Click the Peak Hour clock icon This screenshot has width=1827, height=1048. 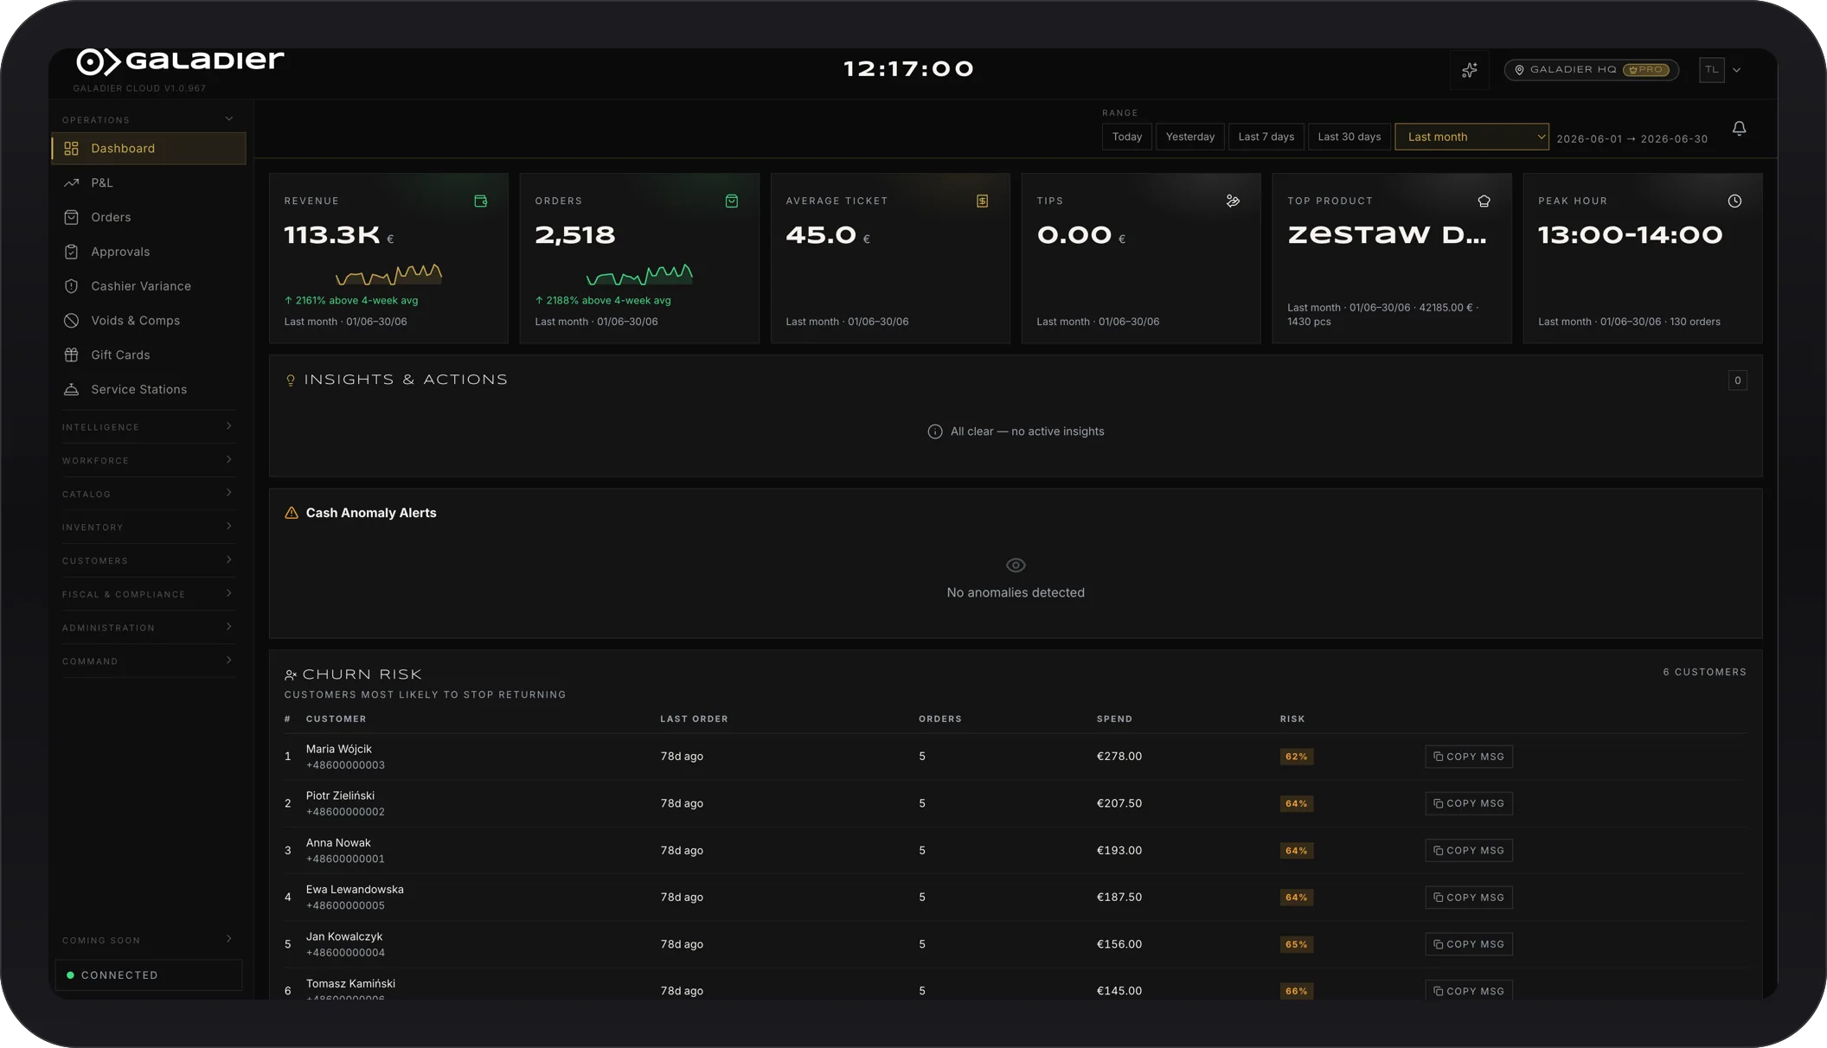pos(1735,201)
